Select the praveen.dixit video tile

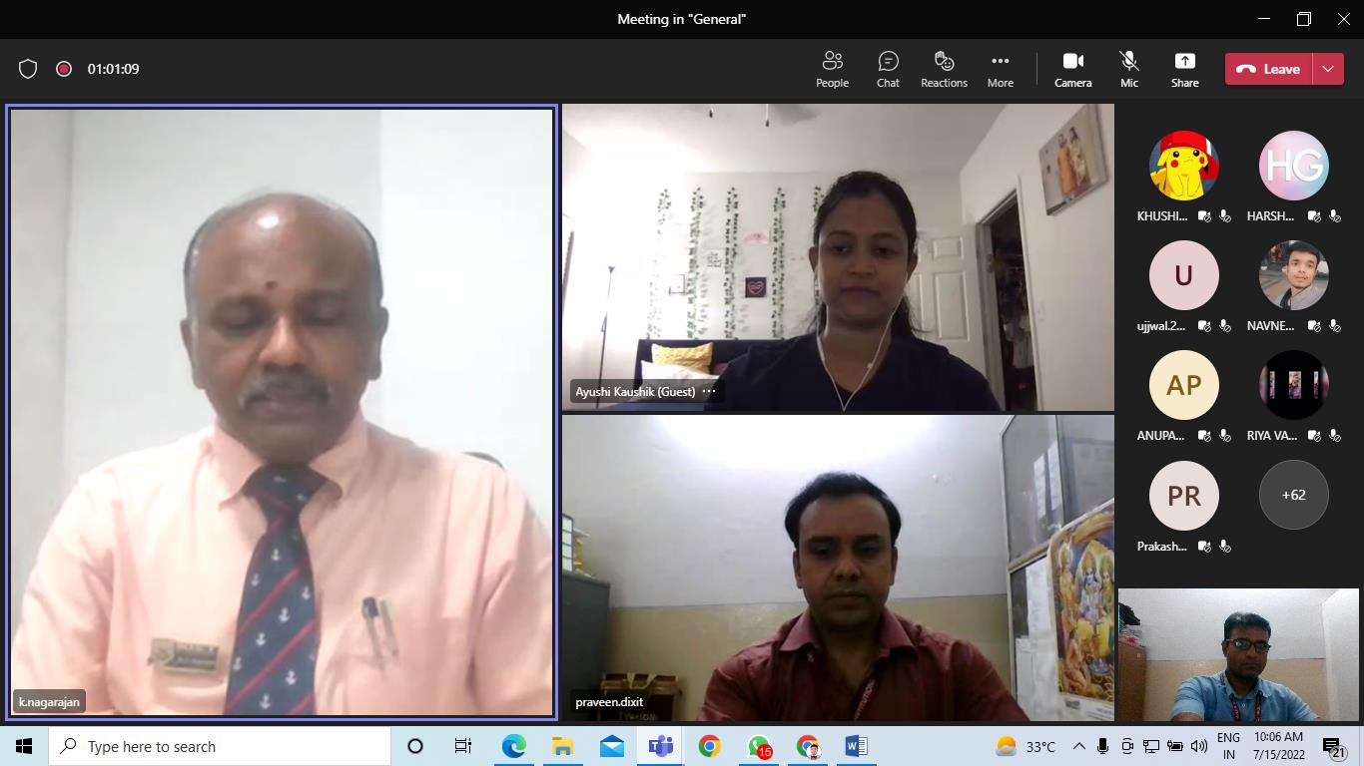tap(837, 567)
